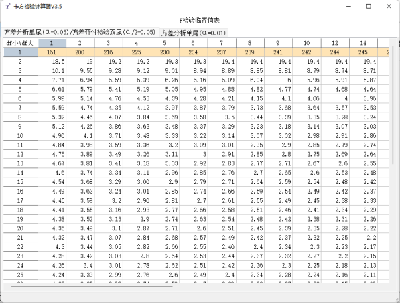Screen dimensions: 400x304
Task: Select column header 12
Action: (x=335, y=43)
